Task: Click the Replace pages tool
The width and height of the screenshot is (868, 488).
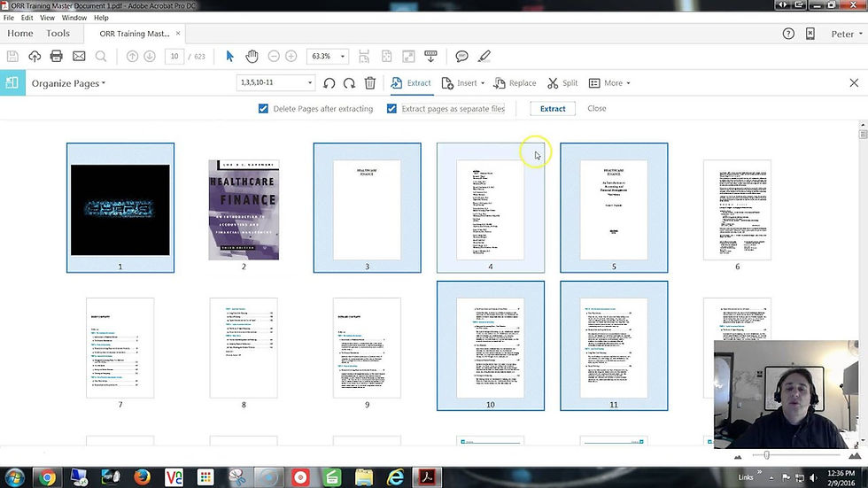Action: 515,83
